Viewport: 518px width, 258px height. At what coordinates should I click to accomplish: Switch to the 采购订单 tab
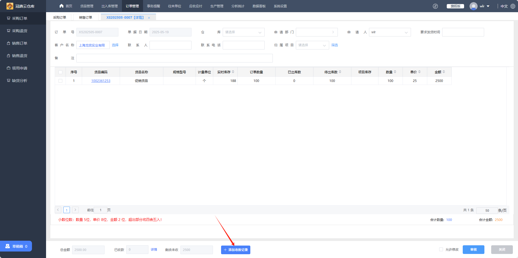(x=60, y=17)
